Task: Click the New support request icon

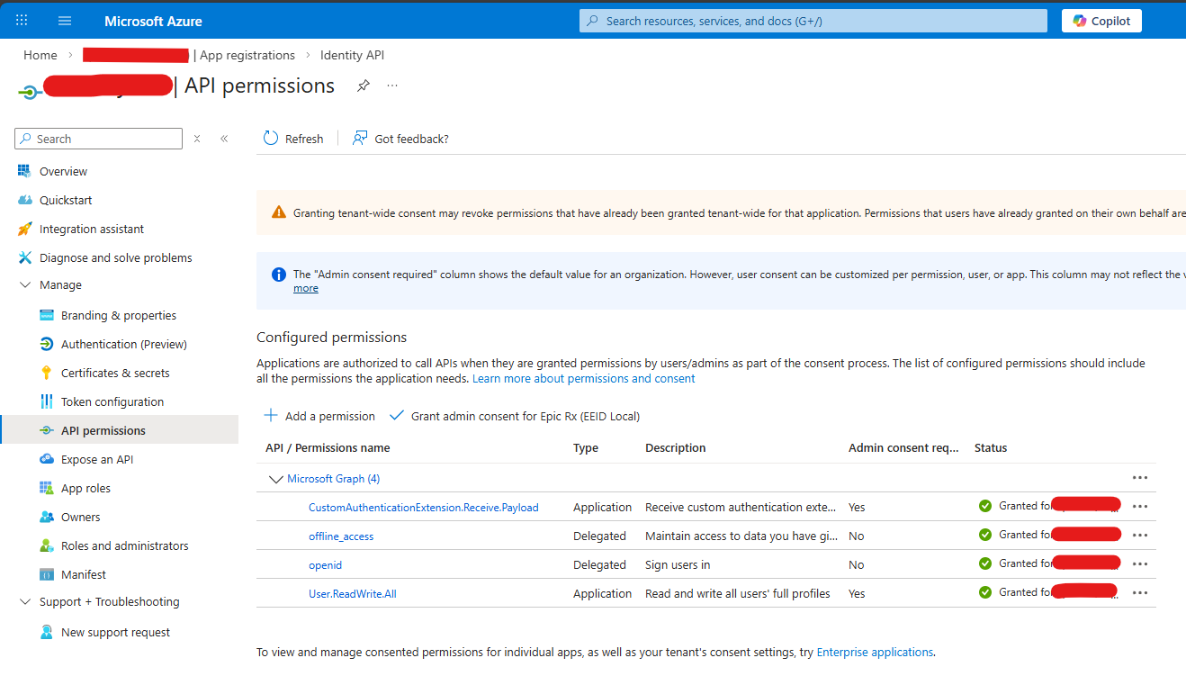Action: 46,632
